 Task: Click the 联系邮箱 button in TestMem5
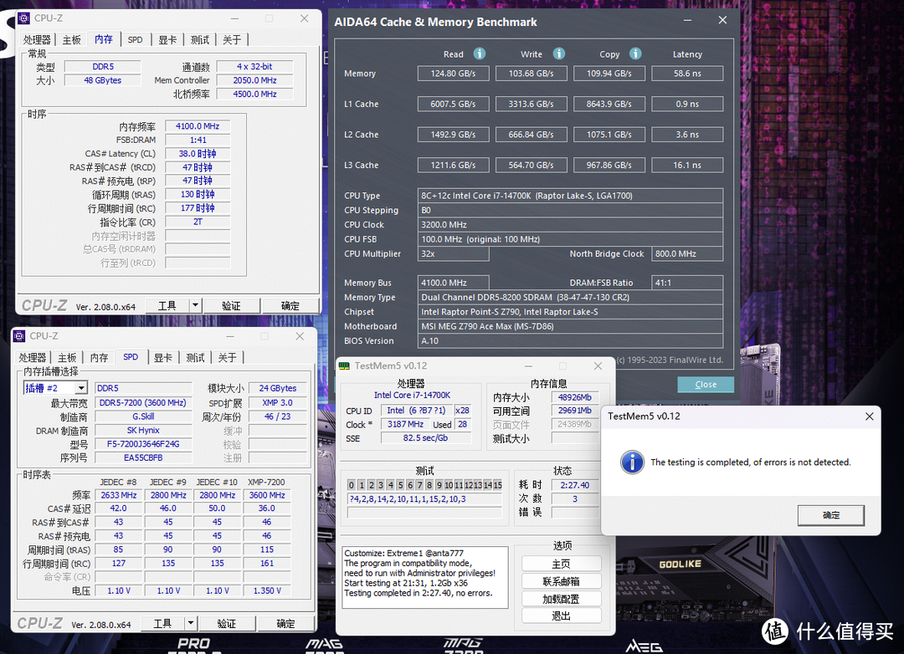561,580
